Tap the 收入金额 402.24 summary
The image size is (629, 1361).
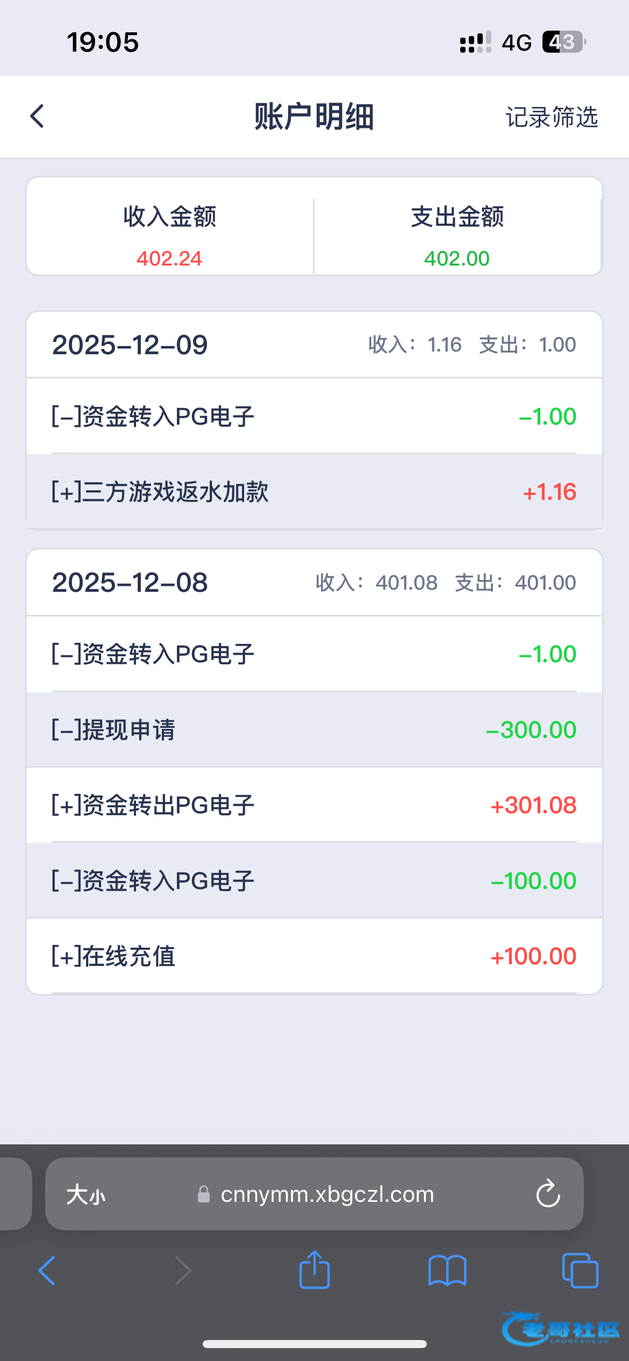[x=169, y=237]
